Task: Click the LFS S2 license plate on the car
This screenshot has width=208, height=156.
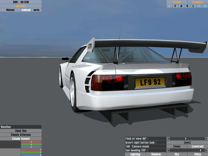Action: 150,82
